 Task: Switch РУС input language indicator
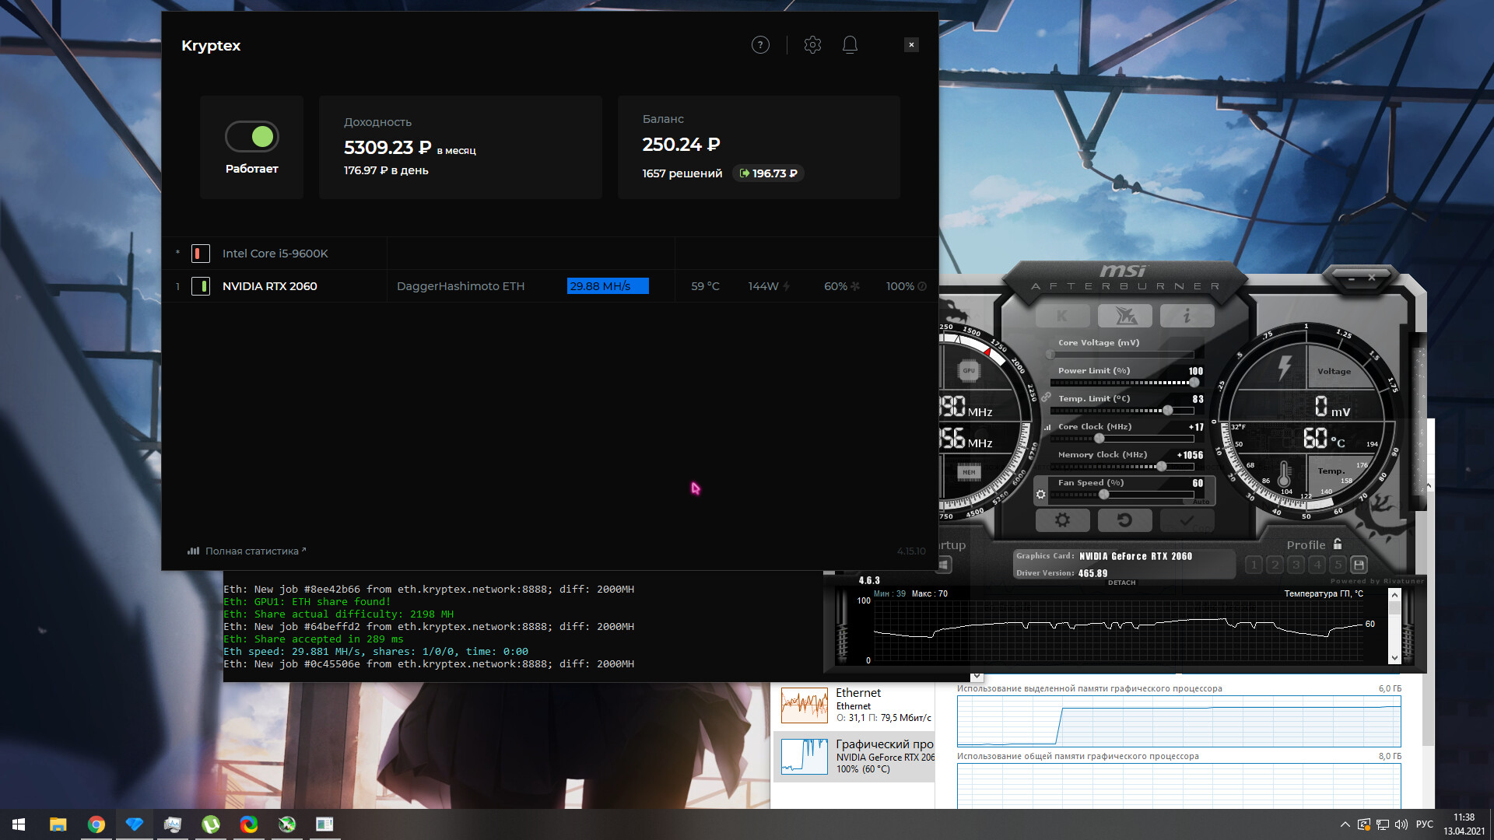click(x=1425, y=824)
